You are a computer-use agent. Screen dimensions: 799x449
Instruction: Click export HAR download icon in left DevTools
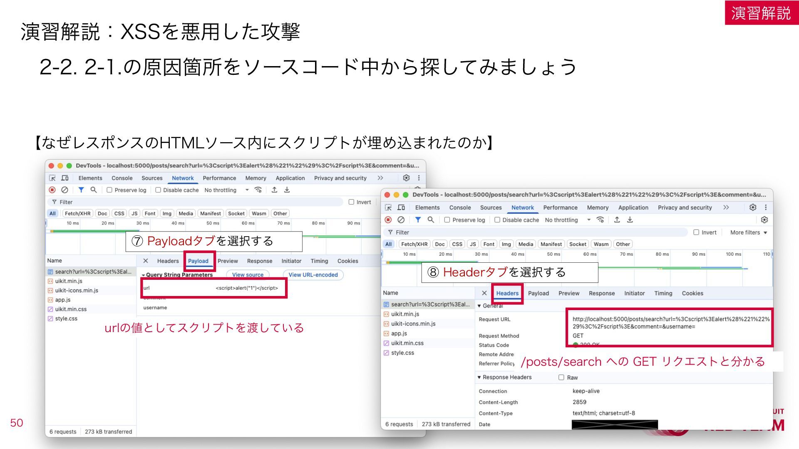(287, 190)
